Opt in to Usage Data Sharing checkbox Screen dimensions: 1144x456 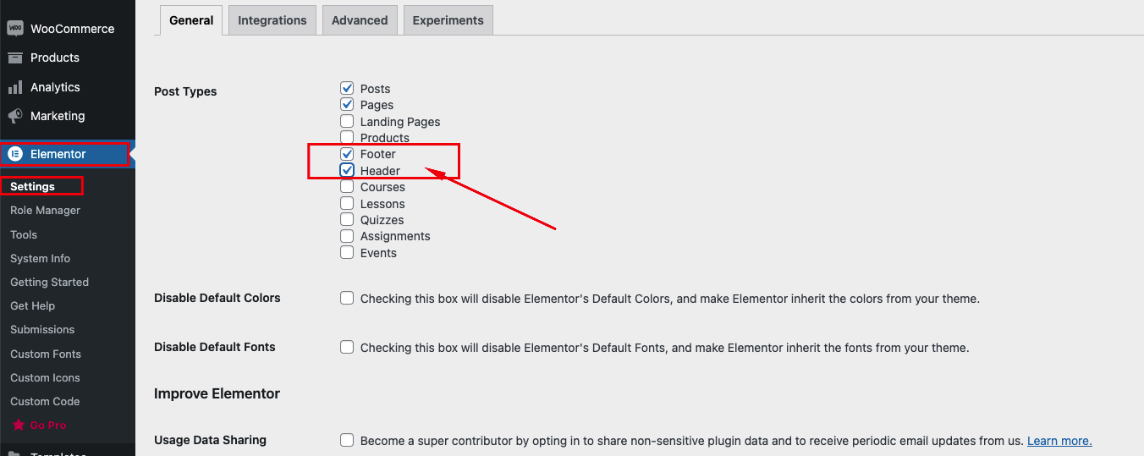347,440
